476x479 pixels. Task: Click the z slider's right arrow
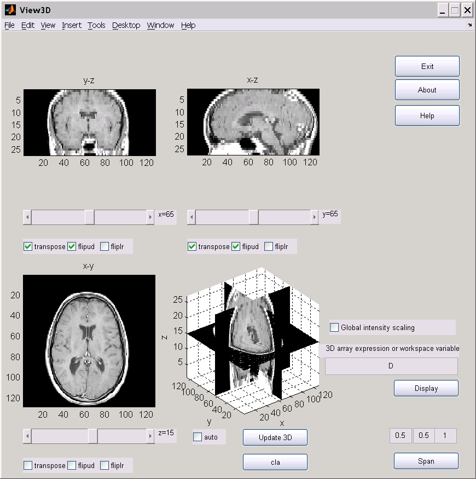click(x=150, y=436)
